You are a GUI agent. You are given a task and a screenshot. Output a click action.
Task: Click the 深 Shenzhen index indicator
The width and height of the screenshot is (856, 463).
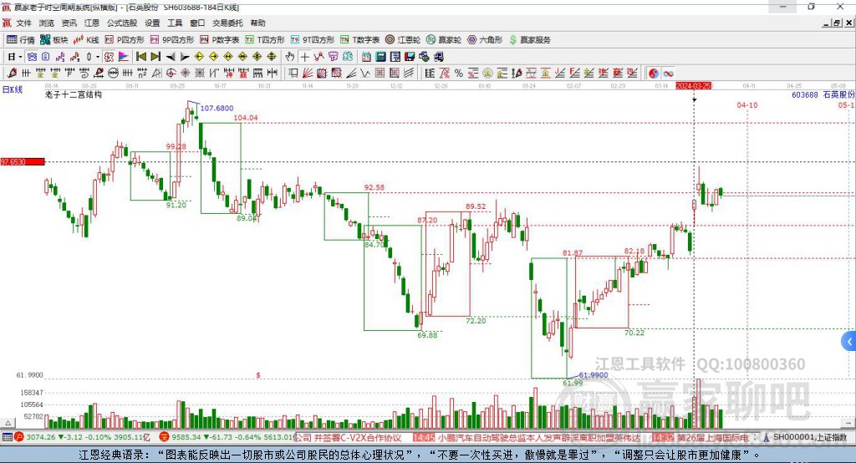click(164, 437)
